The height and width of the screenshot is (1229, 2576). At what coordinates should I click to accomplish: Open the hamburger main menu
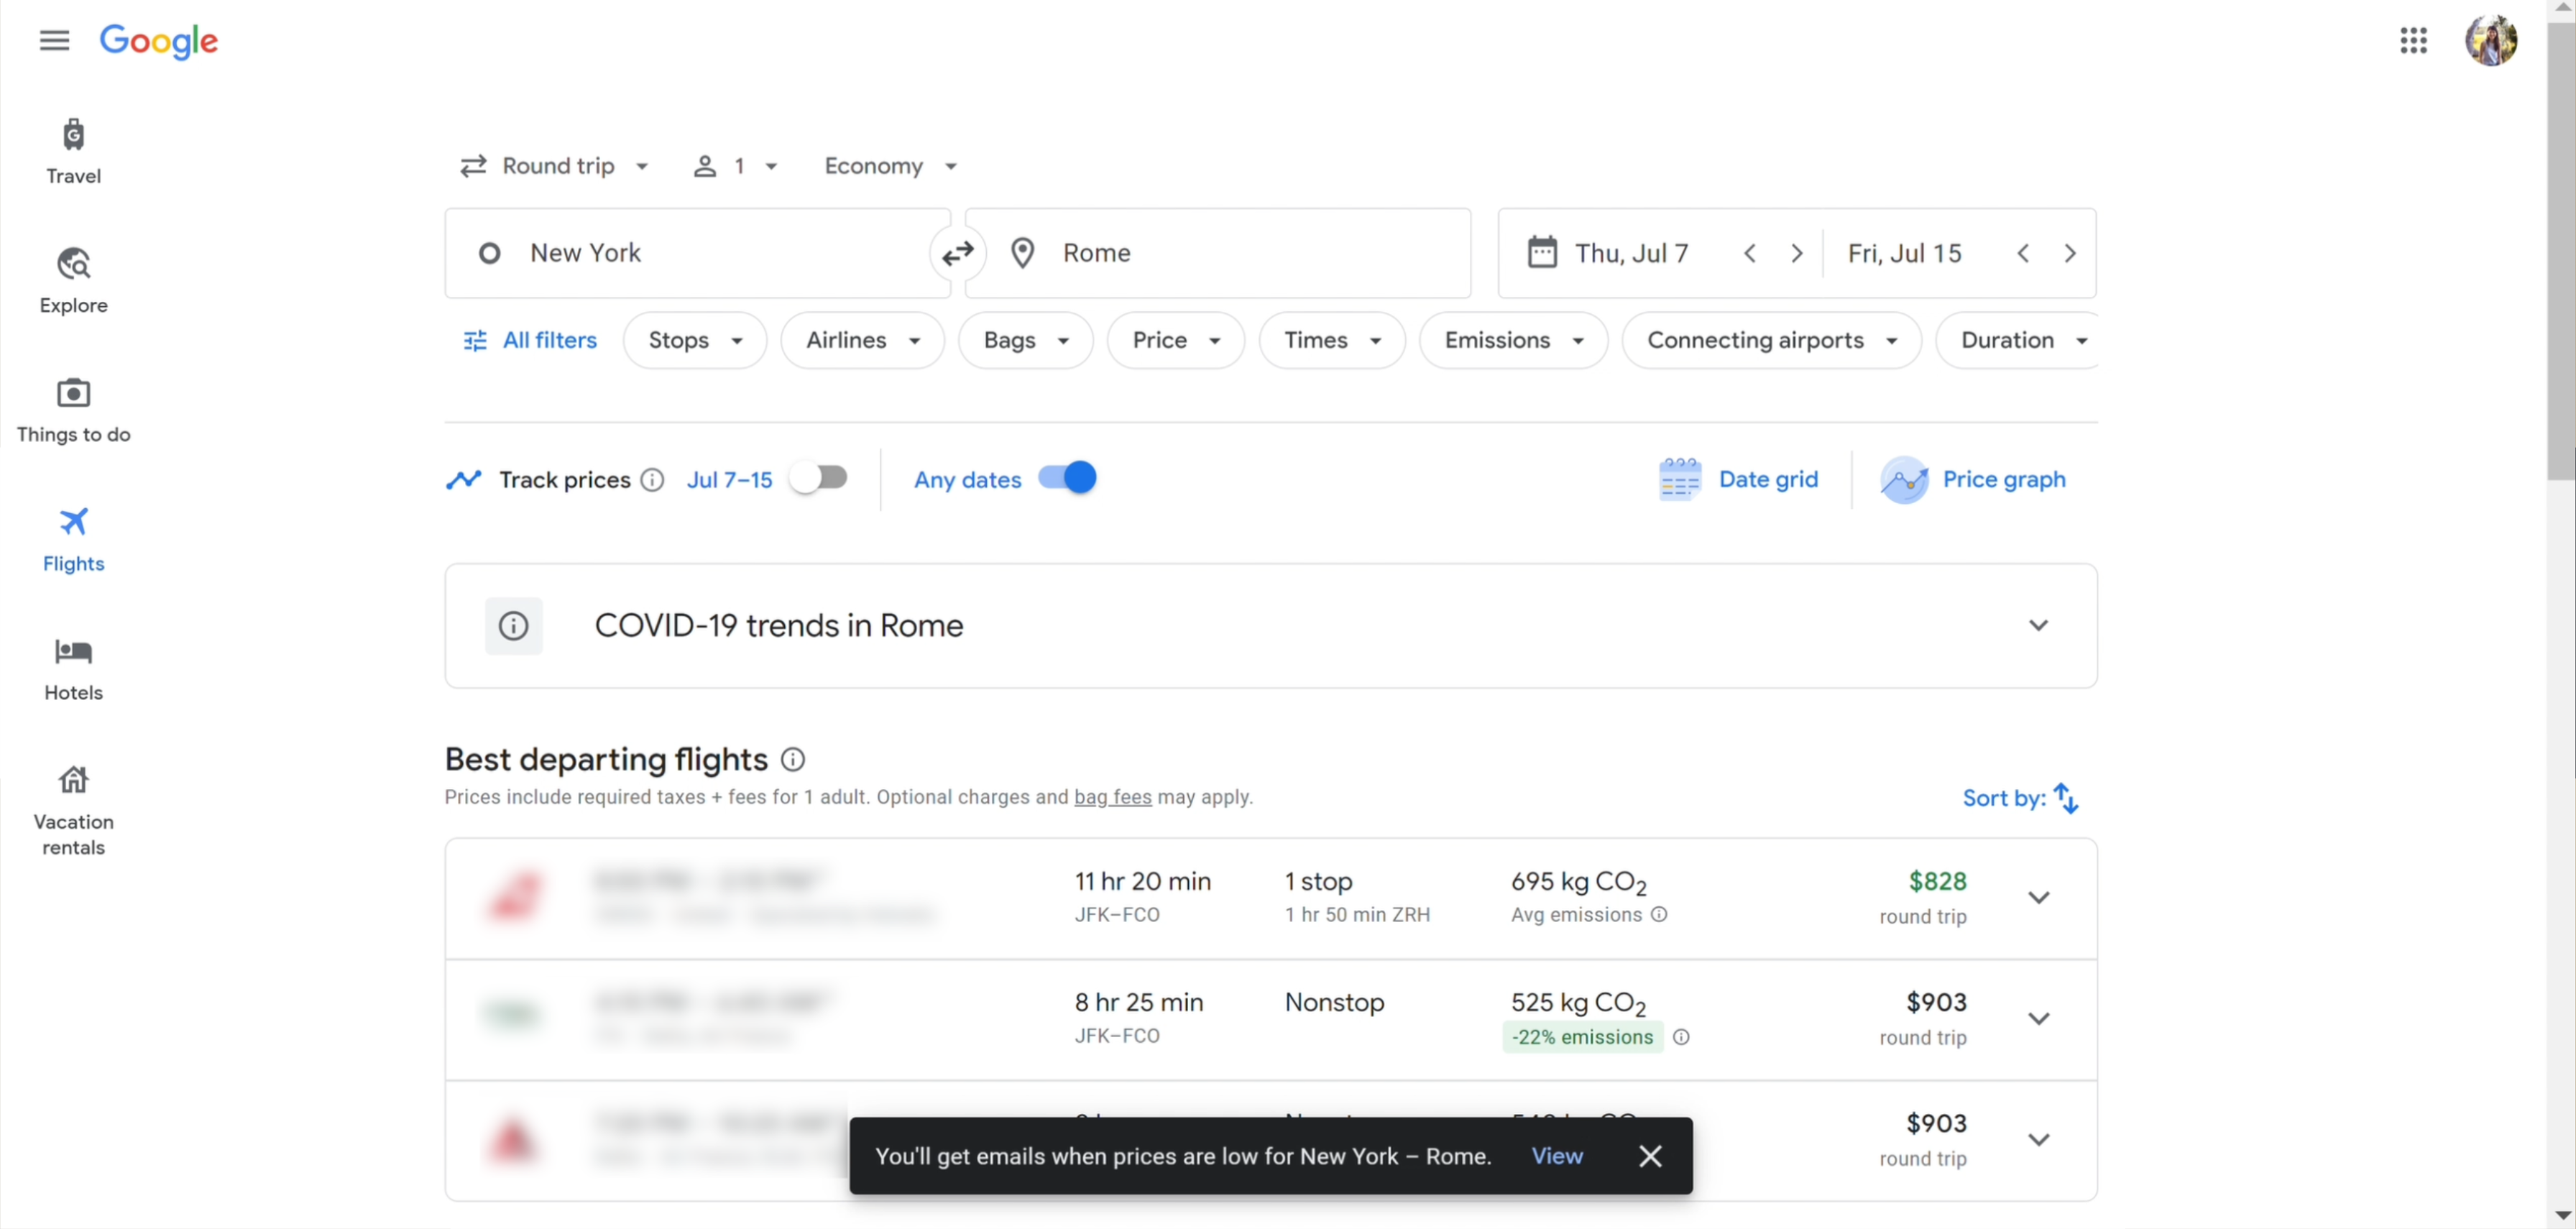pos(54,41)
